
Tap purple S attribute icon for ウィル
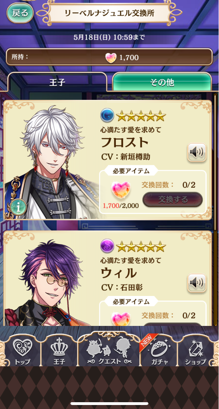[107, 246]
